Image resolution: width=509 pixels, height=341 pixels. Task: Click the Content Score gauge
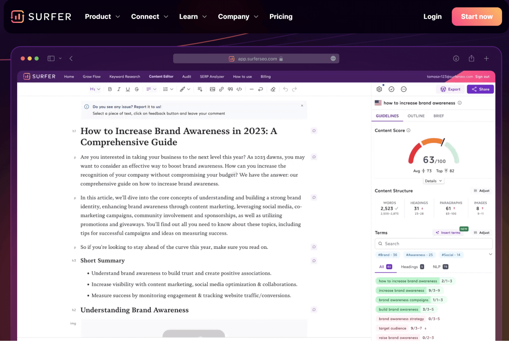click(x=434, y=153)
